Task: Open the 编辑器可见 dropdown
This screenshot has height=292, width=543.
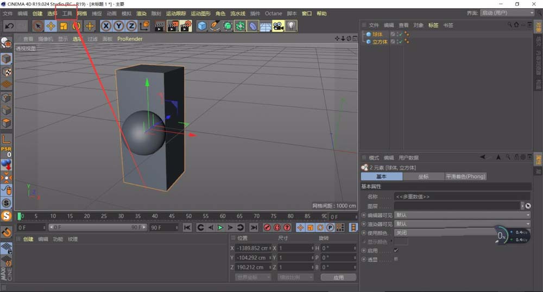Action: tap(463, 215)
